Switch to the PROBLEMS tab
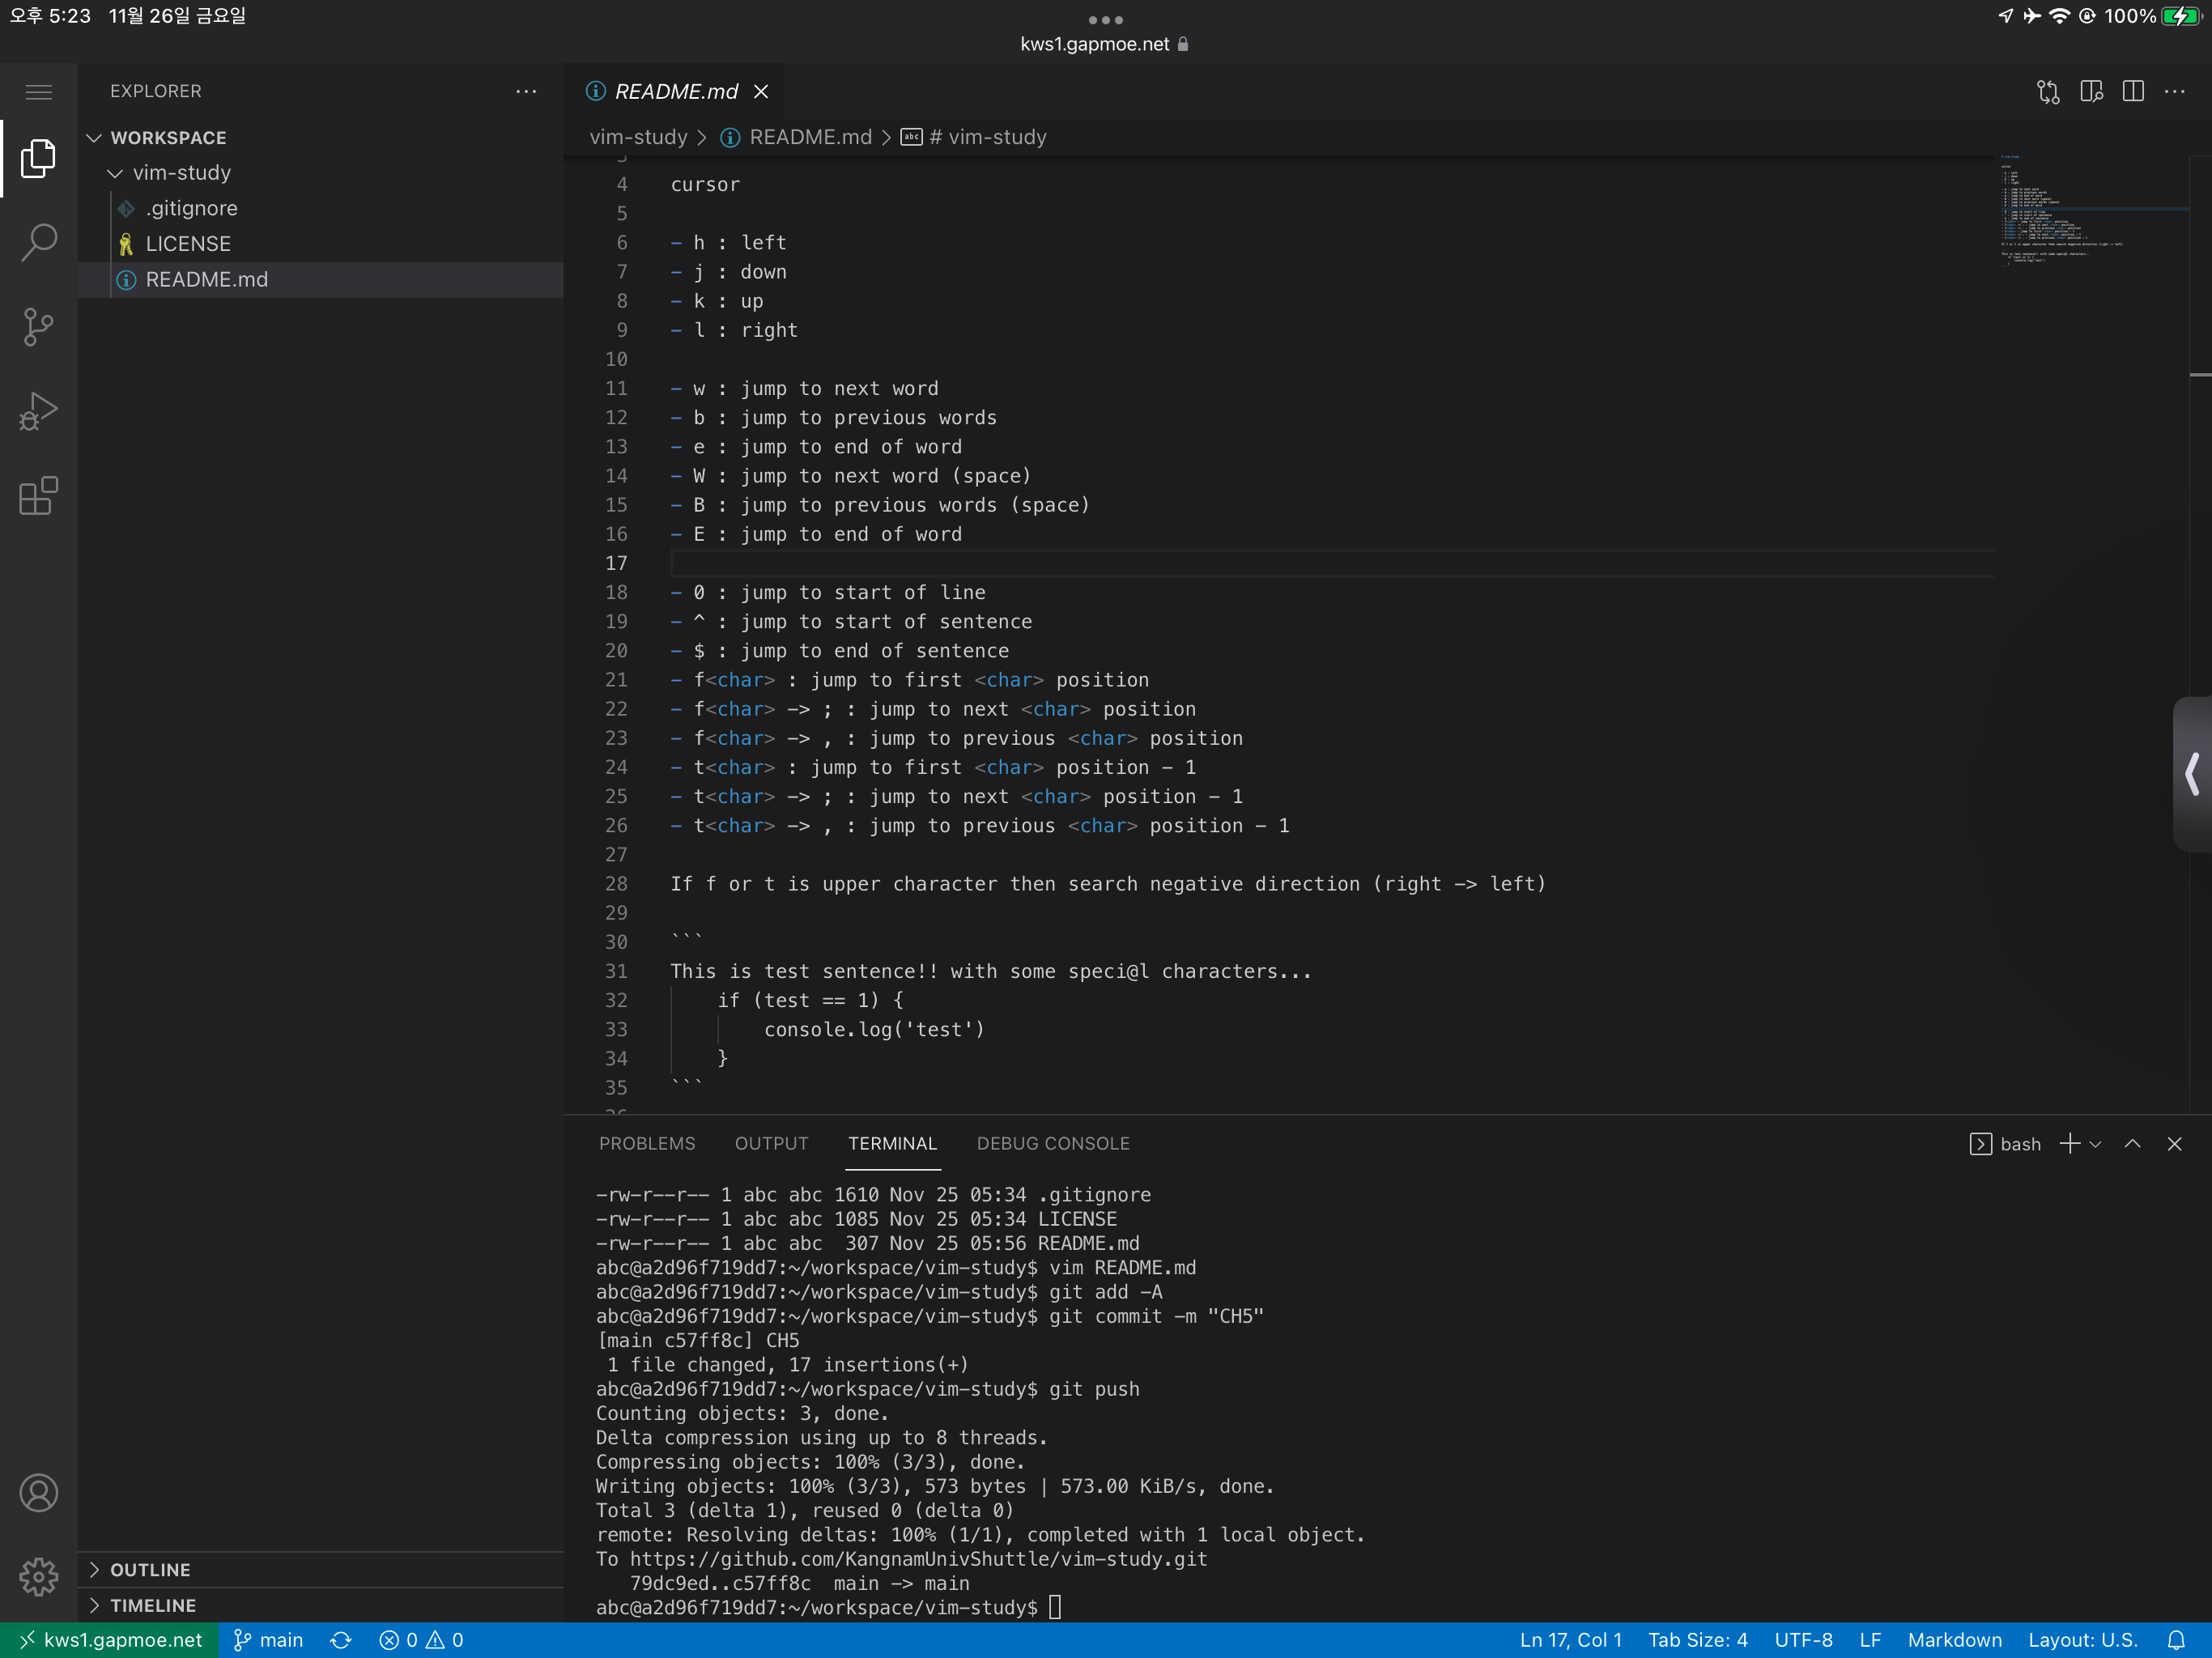This screenshot has height=1658, width=2212. (647, 1143)
